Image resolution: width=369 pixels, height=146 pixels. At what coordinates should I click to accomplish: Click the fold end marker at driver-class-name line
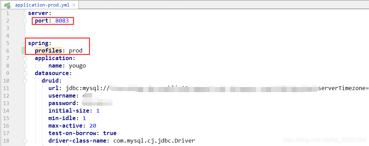click(x=25, y=141)
